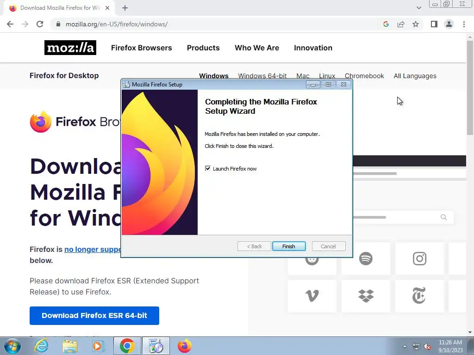Viewport: 474px width, 355px height.
Task: Open the media player taskbar icon
Action: pos(97,346)
